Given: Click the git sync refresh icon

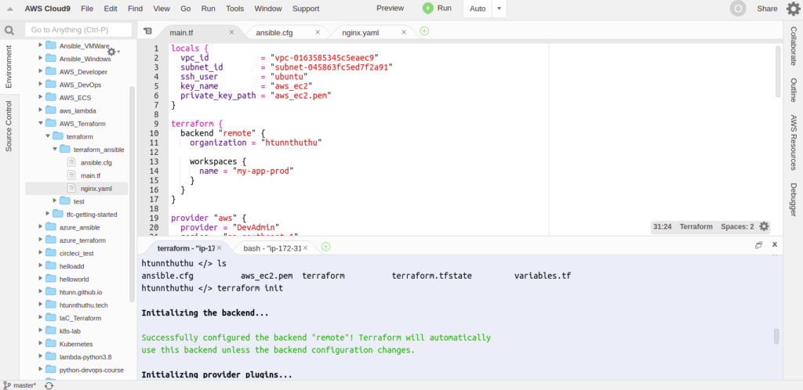Looking at the screenshot, I should (49, 385).
